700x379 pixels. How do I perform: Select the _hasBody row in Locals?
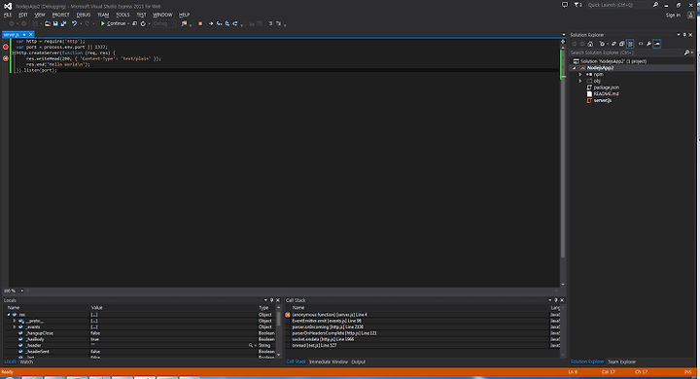[140, 339]
